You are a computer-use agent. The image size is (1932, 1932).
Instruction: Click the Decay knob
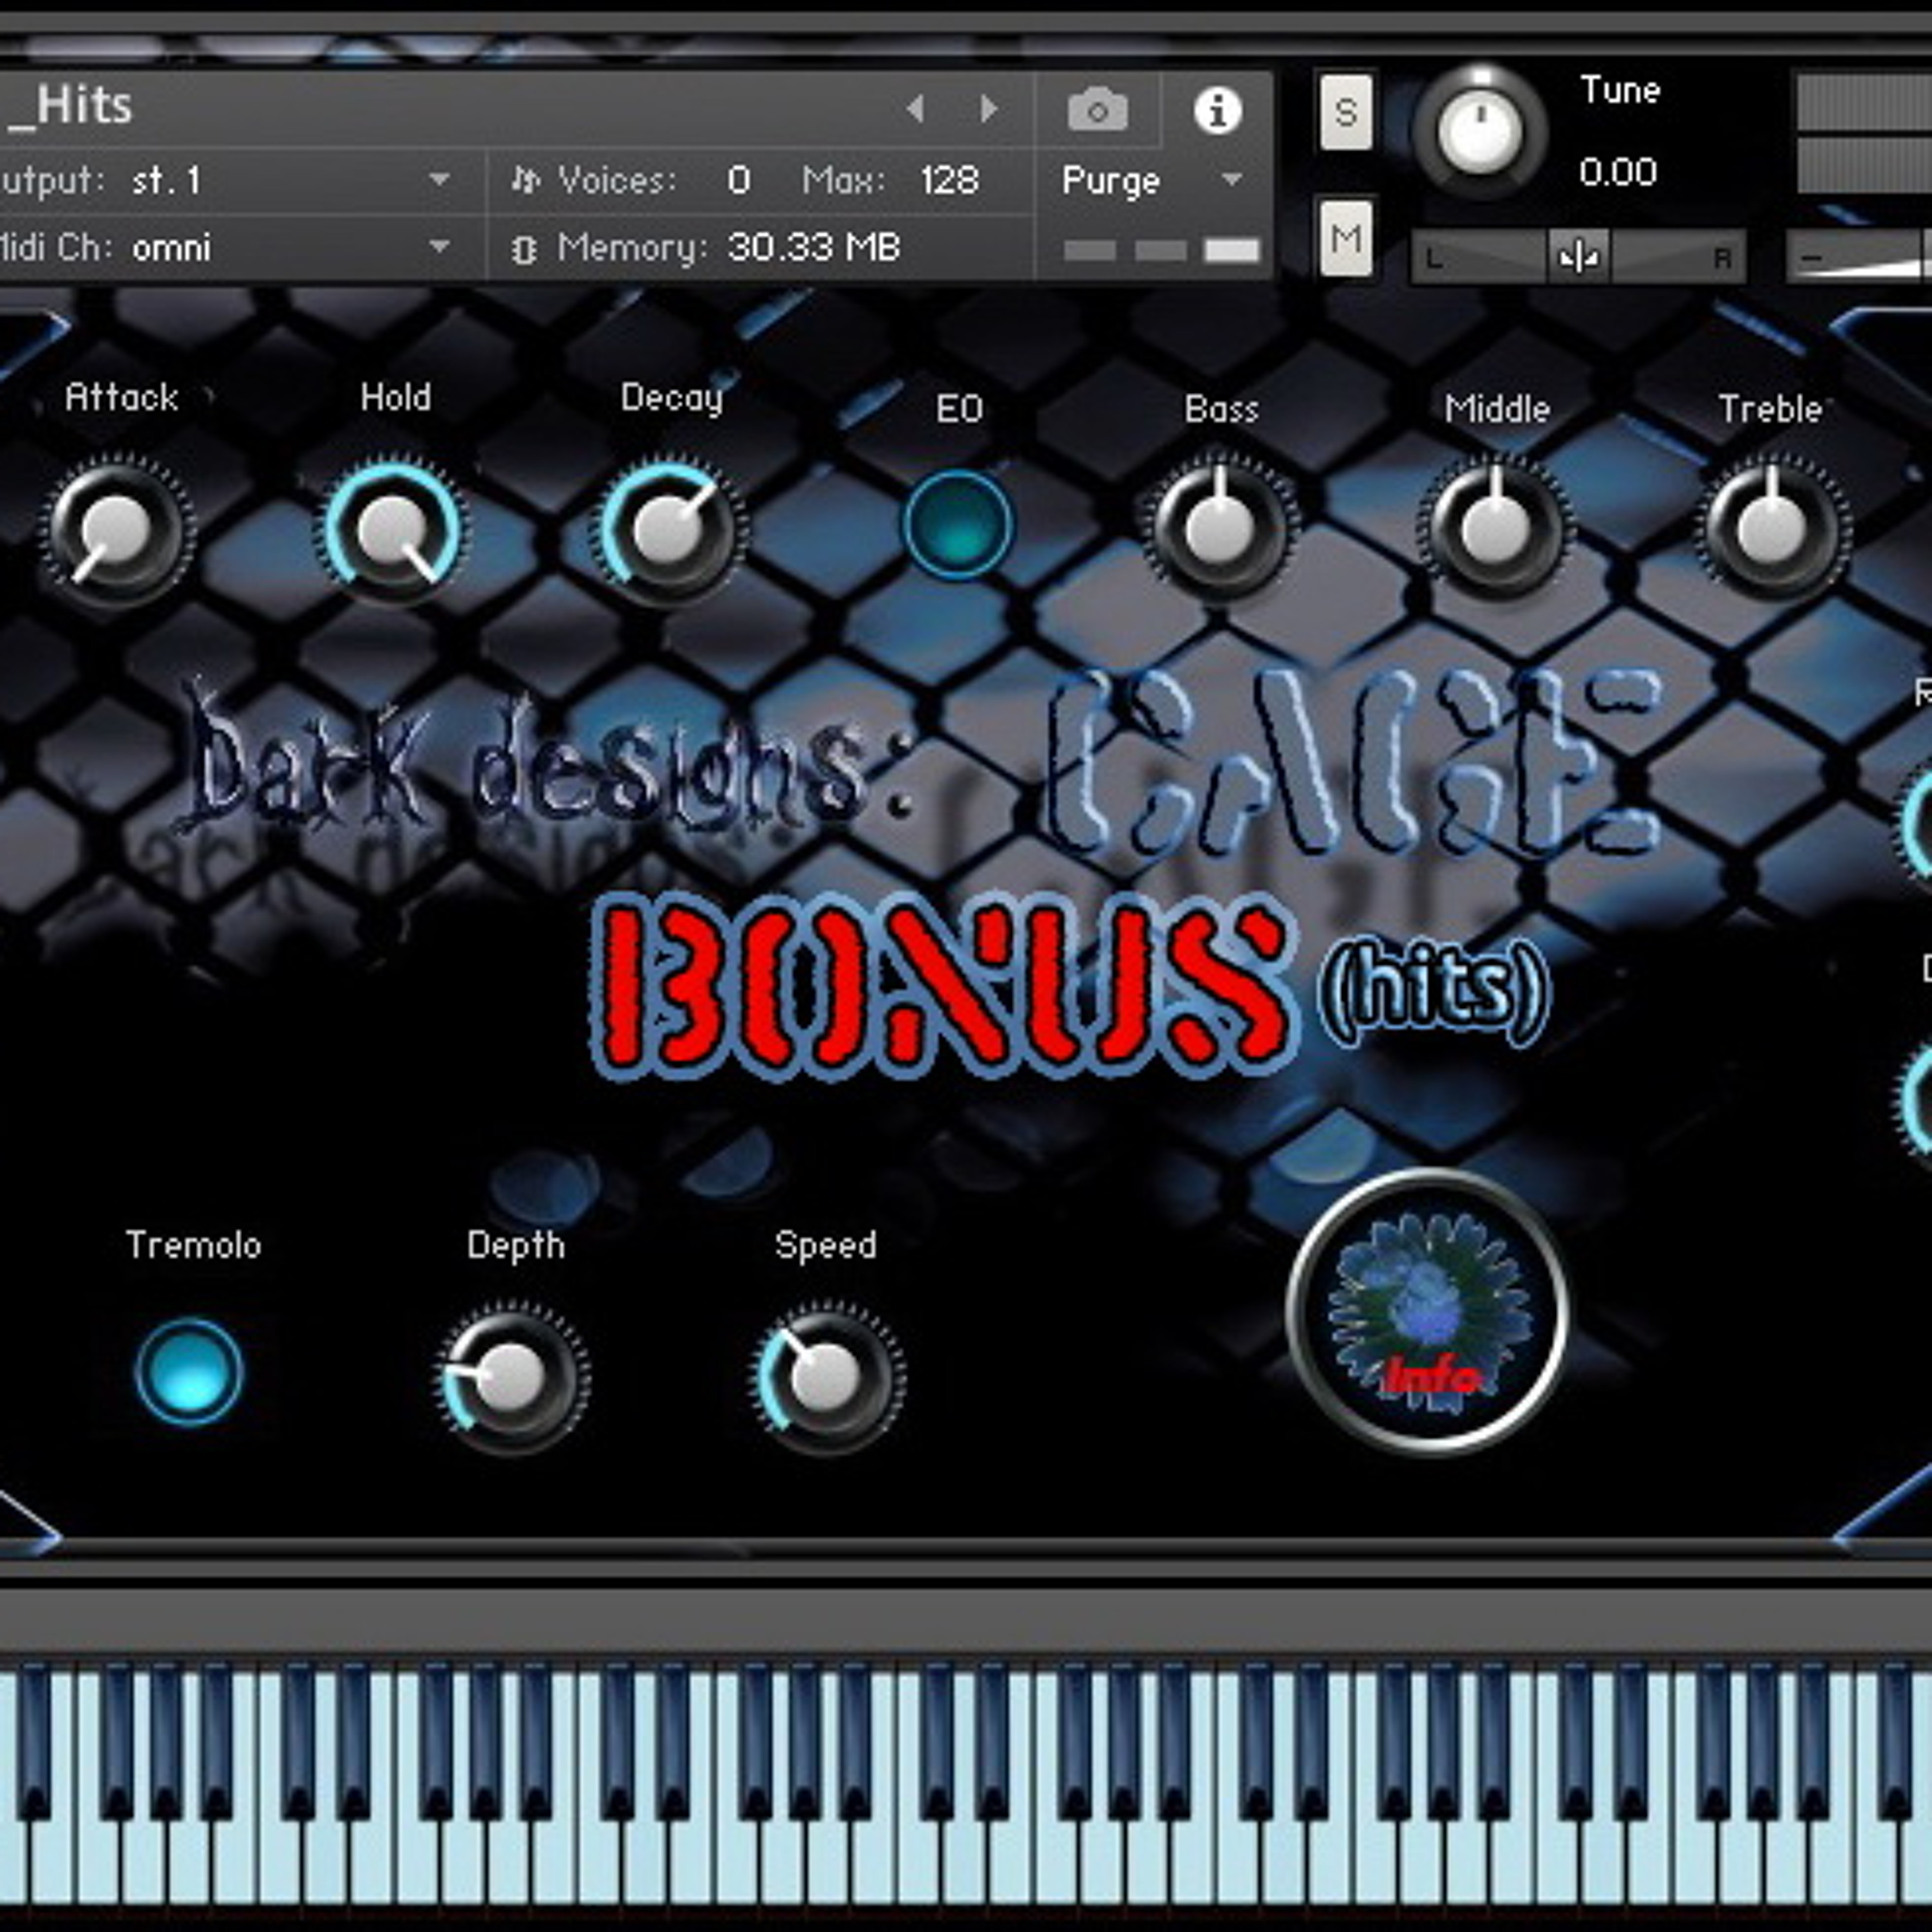click(669, 529)
